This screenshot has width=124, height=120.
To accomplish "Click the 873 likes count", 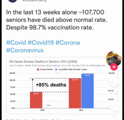I will [114, 93].
